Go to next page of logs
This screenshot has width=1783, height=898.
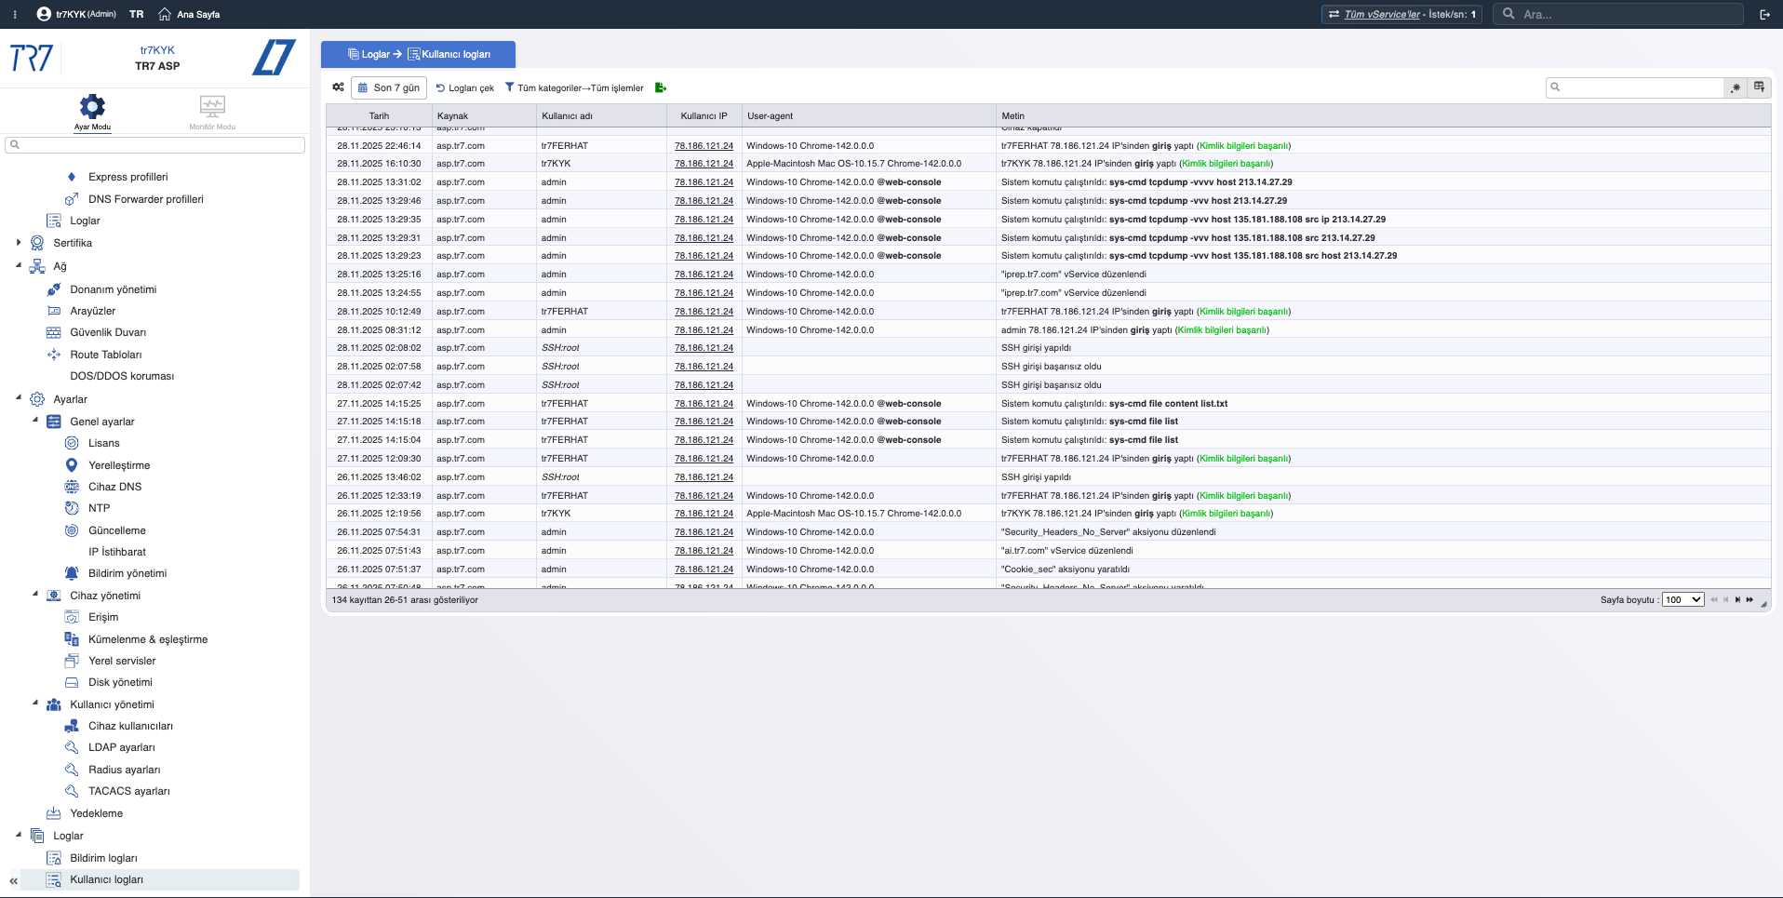(1737, 600)
